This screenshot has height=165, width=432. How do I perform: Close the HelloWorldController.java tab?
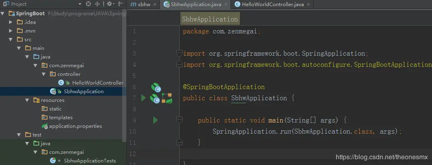point(308,5)
